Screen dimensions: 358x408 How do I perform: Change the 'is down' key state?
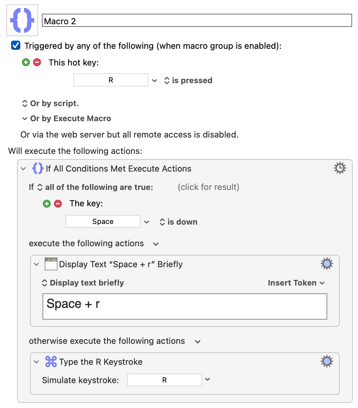178,222
